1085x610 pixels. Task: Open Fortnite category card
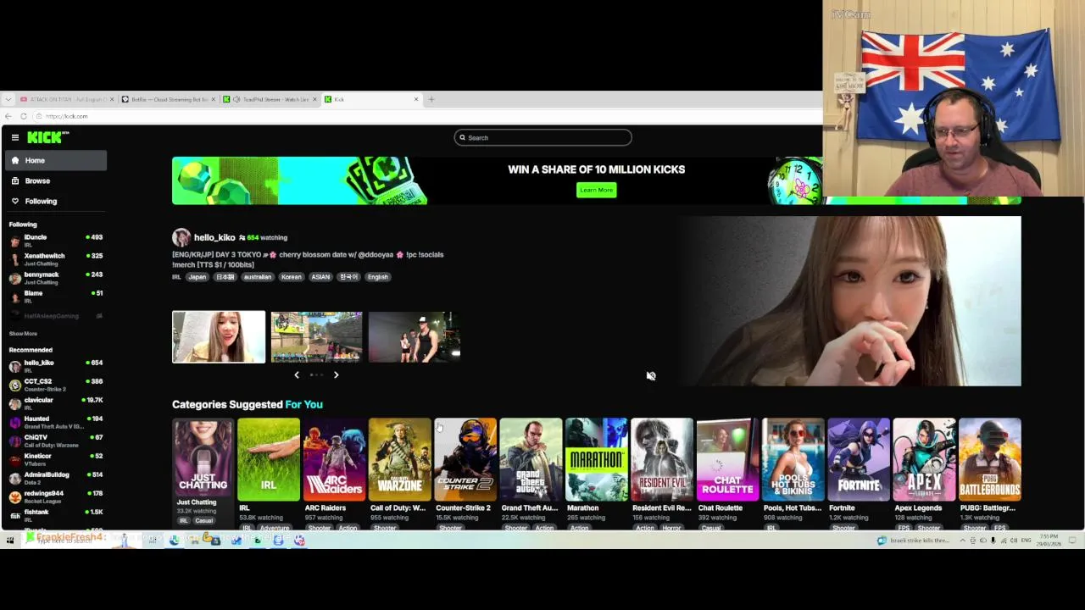pos(859,460)
